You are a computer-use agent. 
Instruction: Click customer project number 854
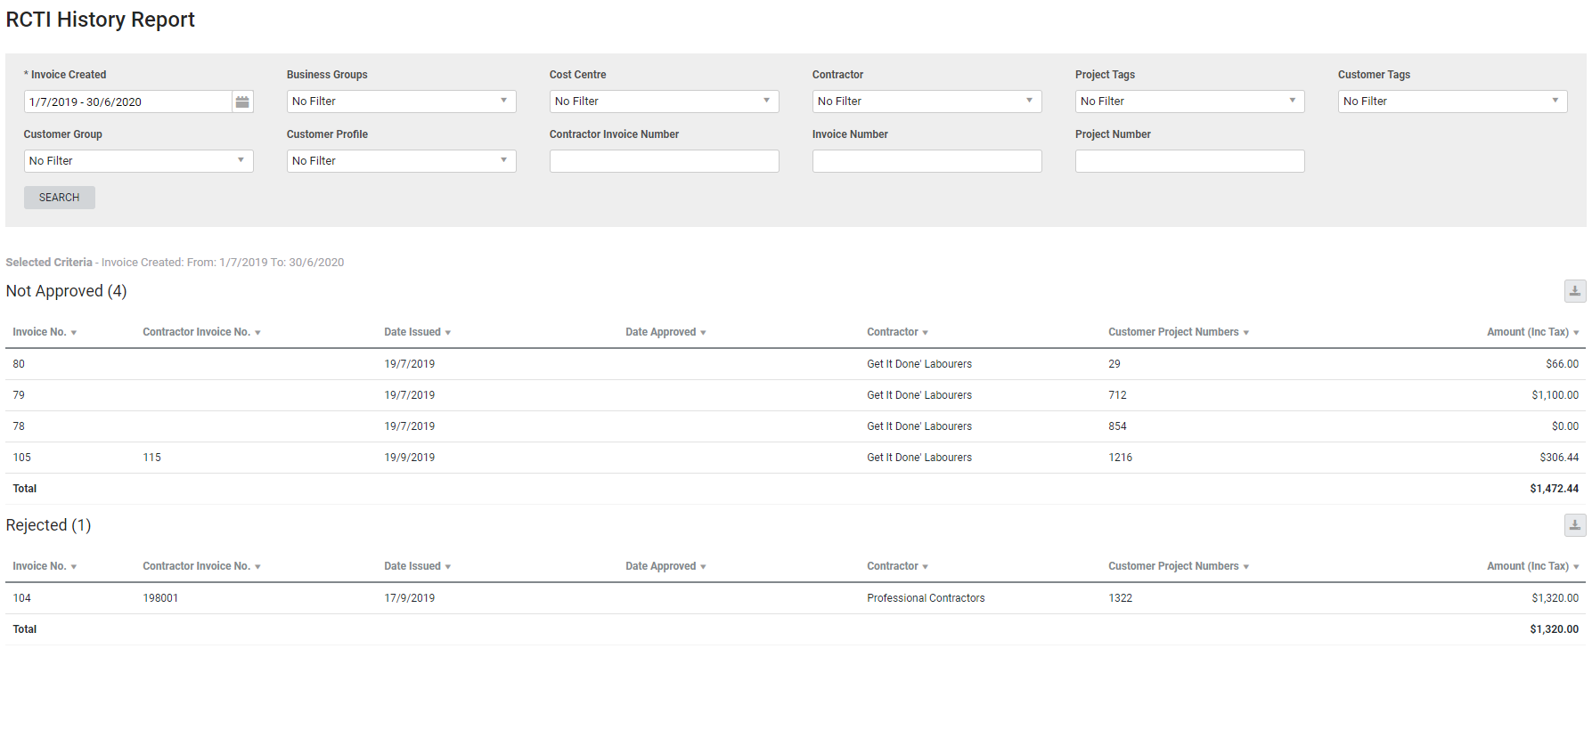tap(1117, 426)
